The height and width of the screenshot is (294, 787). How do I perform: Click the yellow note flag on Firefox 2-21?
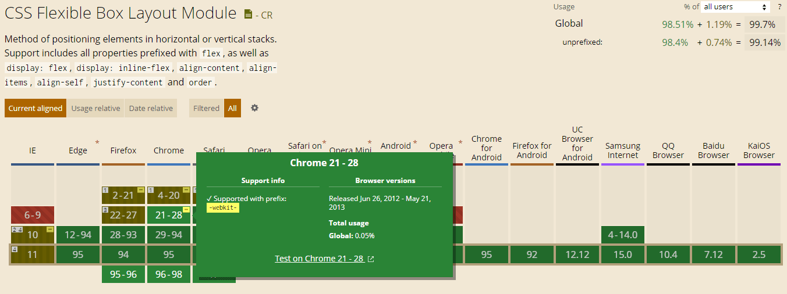tap(141, 190)
